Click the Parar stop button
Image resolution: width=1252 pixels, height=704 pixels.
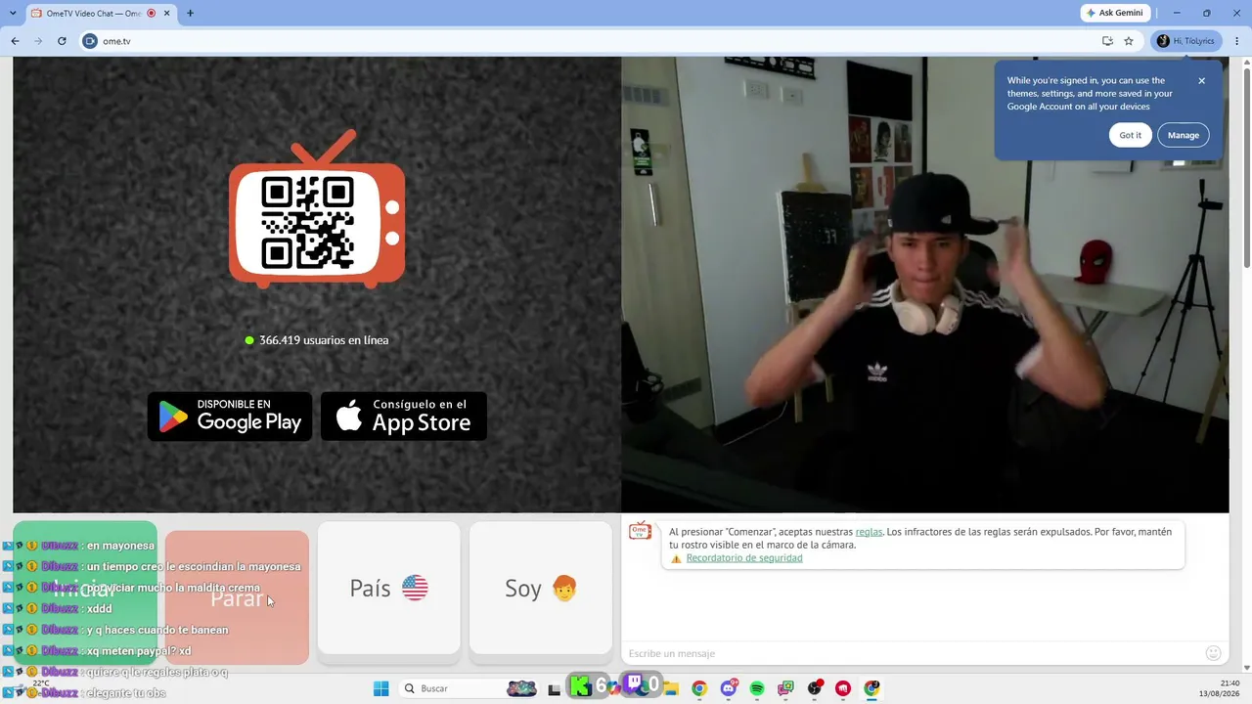pyautogui.click(x=237, y=597)
